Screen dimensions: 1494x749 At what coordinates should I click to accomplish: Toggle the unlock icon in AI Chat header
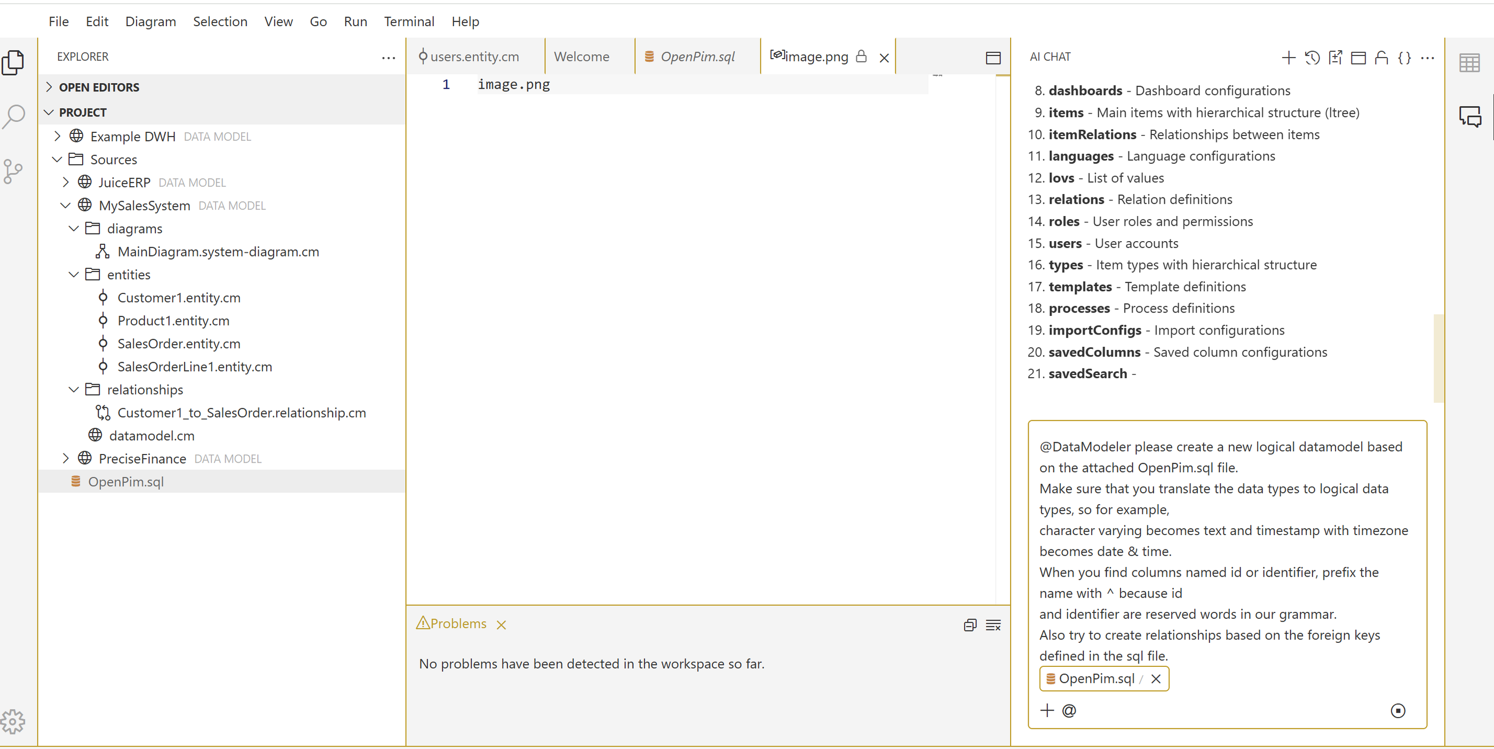[x=1381, y=58]
